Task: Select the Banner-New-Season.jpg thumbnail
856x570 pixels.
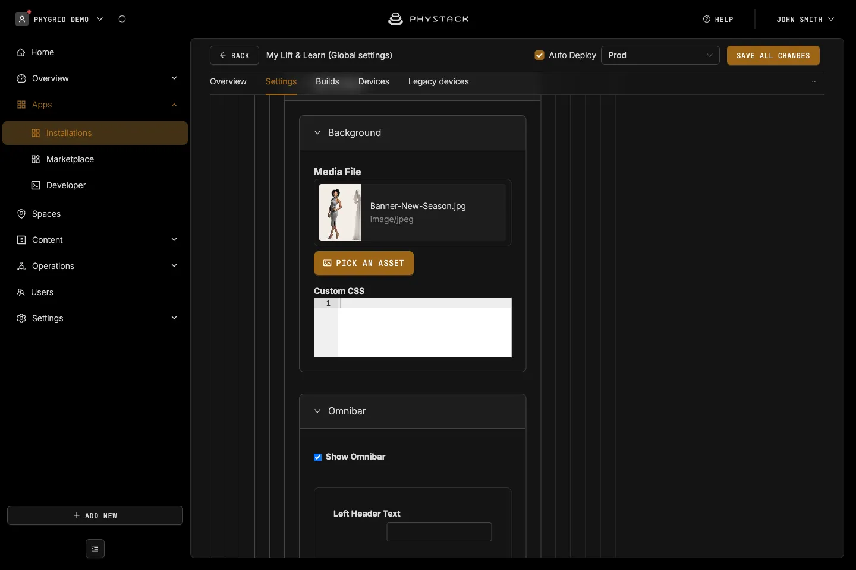Action: coord(340,213)
